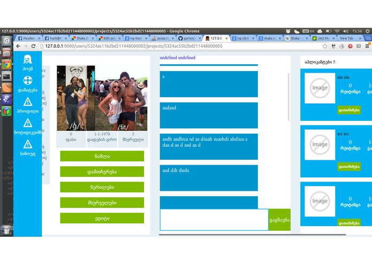This screenshot has height=264, width=372.
Task: Click the 'გაგზავნა' send button
Action: (279, 220)
